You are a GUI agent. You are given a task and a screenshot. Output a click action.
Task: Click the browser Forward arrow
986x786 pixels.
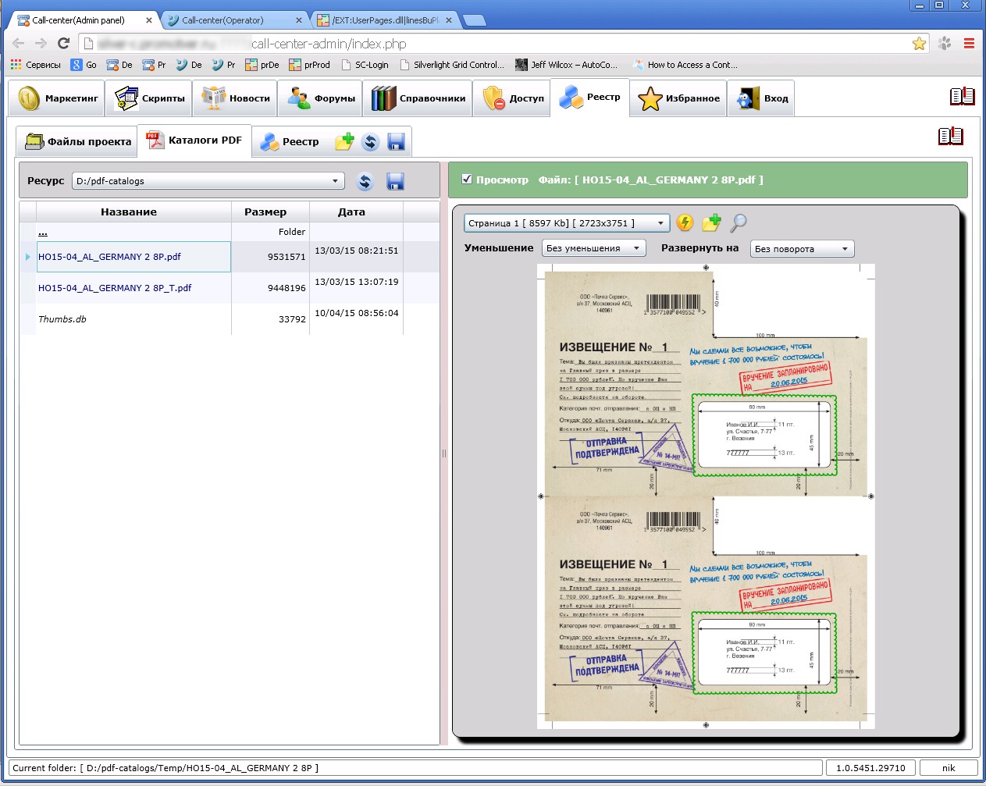(41, 44)
